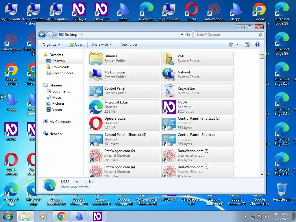Open NVDA from the taskbar

(x=97, y=216)
